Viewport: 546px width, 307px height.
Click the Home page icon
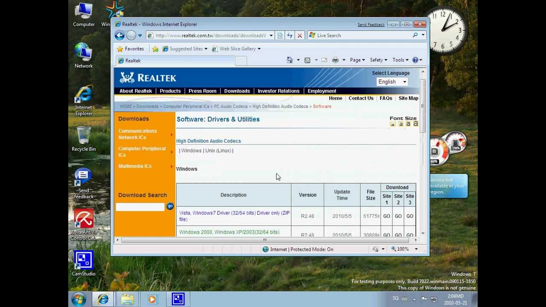pos(290,60)
